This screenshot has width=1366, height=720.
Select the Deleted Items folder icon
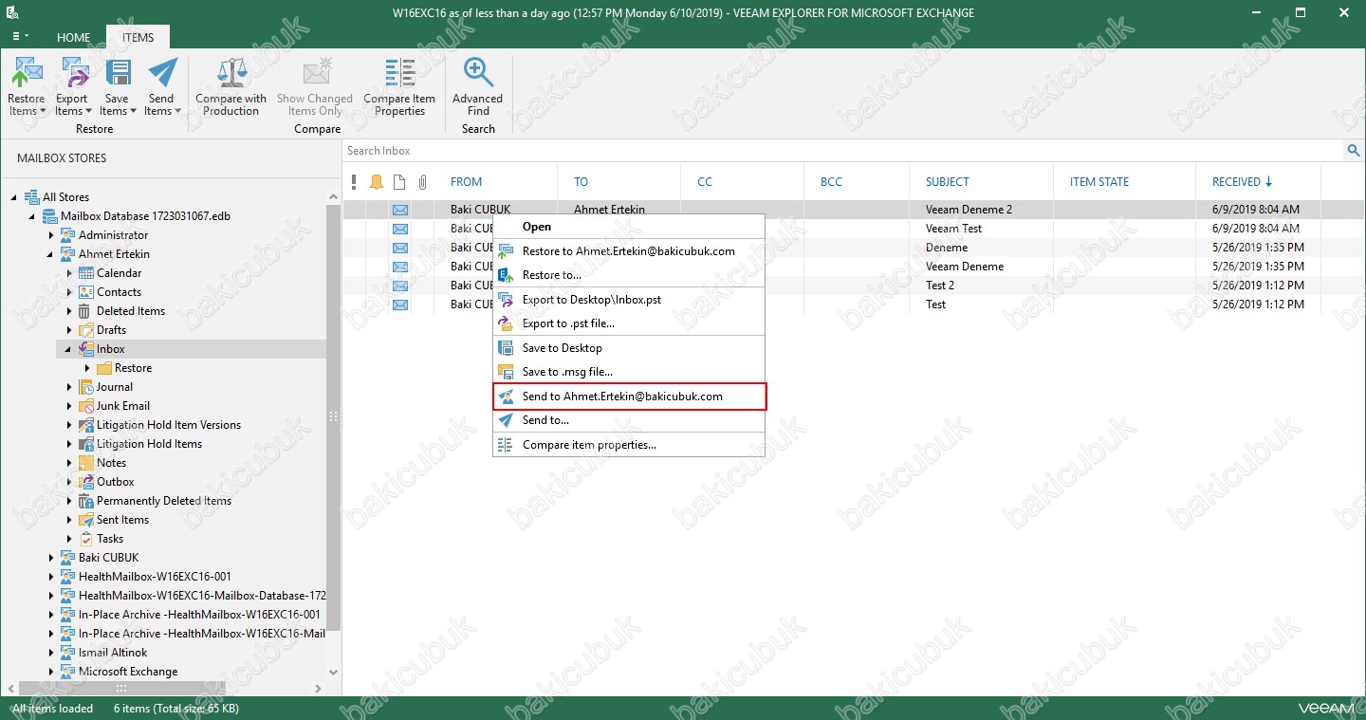[86, 311]
